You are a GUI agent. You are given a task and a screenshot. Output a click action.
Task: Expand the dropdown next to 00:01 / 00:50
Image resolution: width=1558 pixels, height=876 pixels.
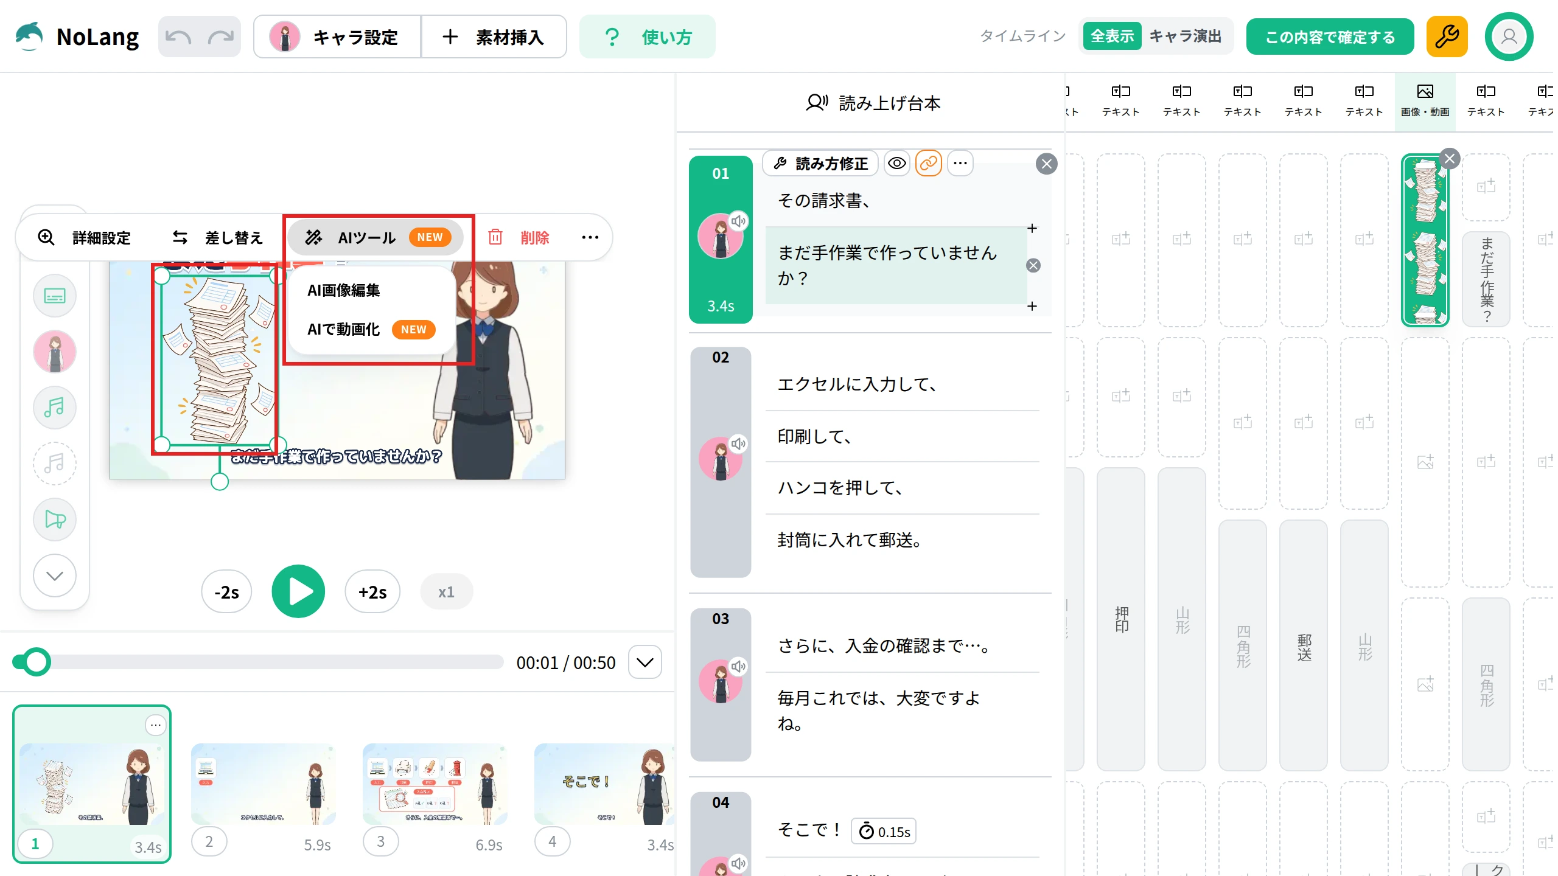[645, 662]
